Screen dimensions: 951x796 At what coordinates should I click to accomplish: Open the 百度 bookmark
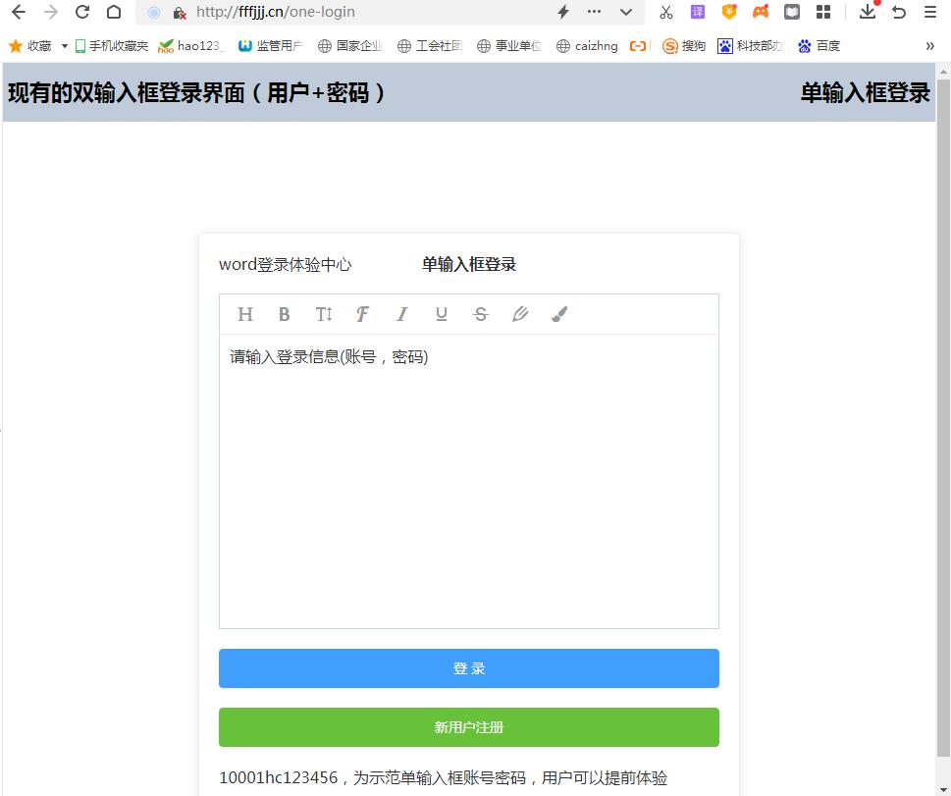tap(819, 45)
